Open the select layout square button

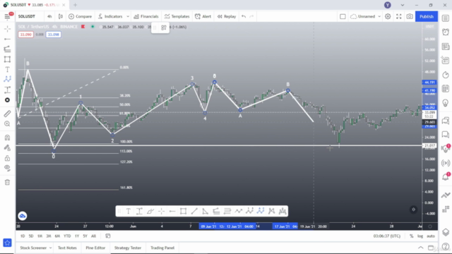343,16
